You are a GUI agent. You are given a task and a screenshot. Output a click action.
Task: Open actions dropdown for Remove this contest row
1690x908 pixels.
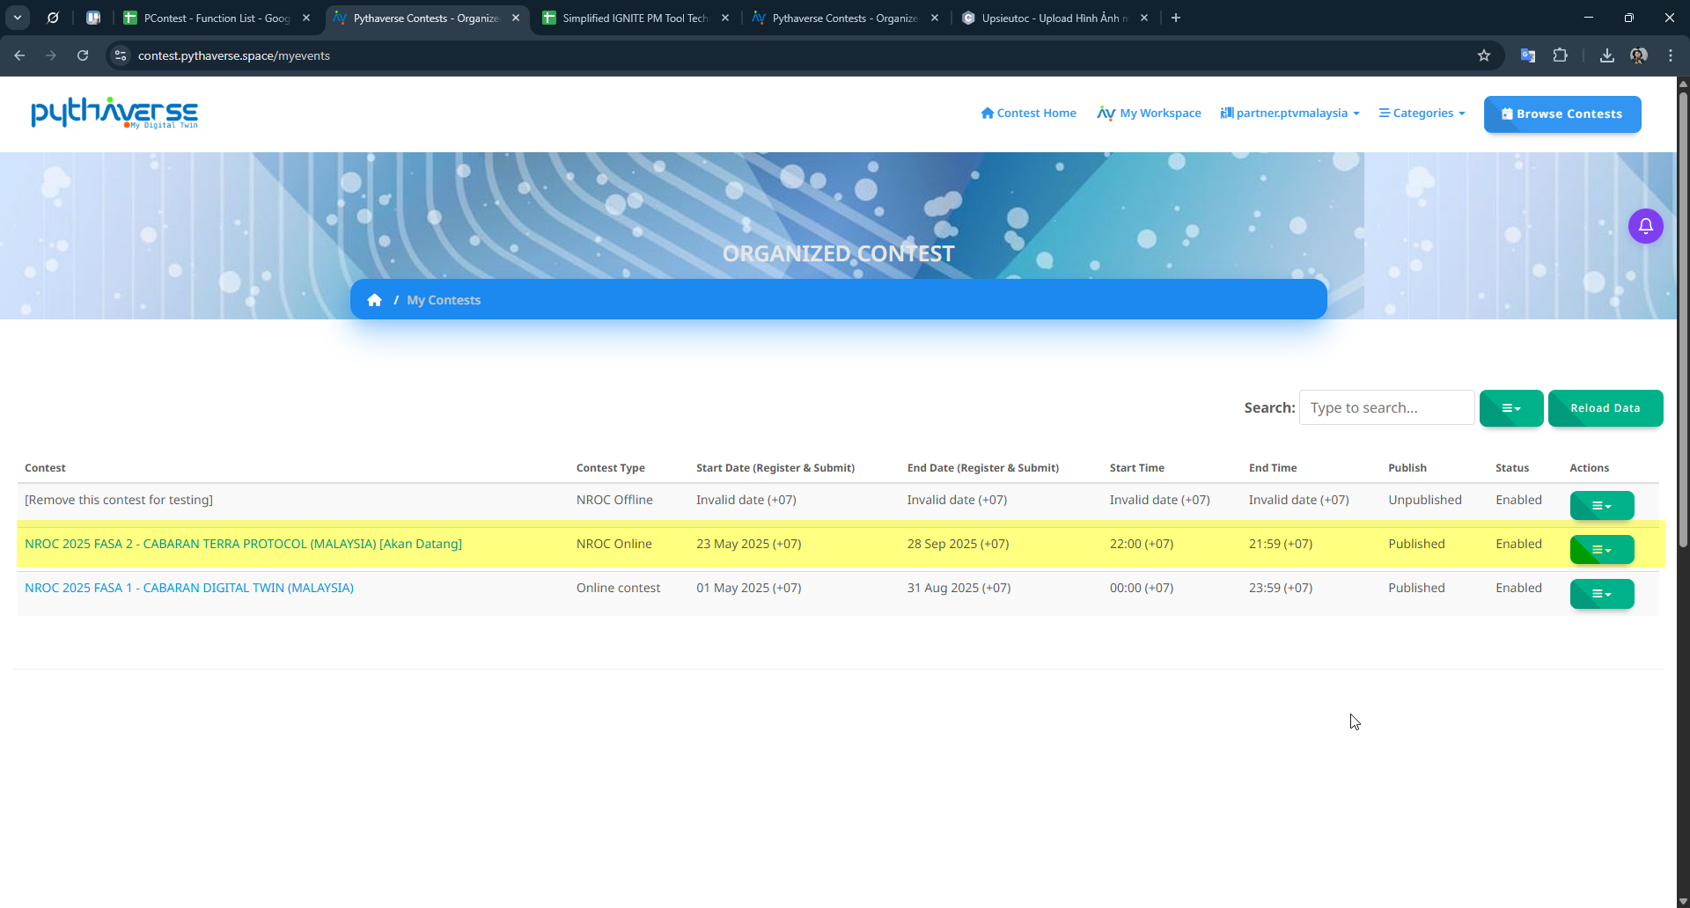pyautogui.click(x=1602, y=505)
